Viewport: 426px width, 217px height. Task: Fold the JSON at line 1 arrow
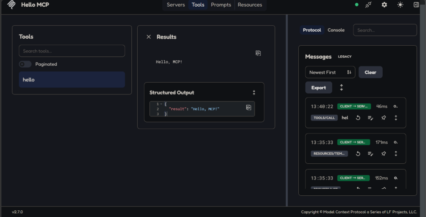[x=161, y=104]
